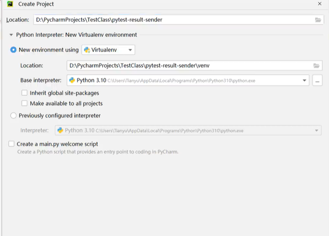Screen dimensions: 329x236
Task: Collapse the Python Interpreter section
Action: tap(11, 35)
